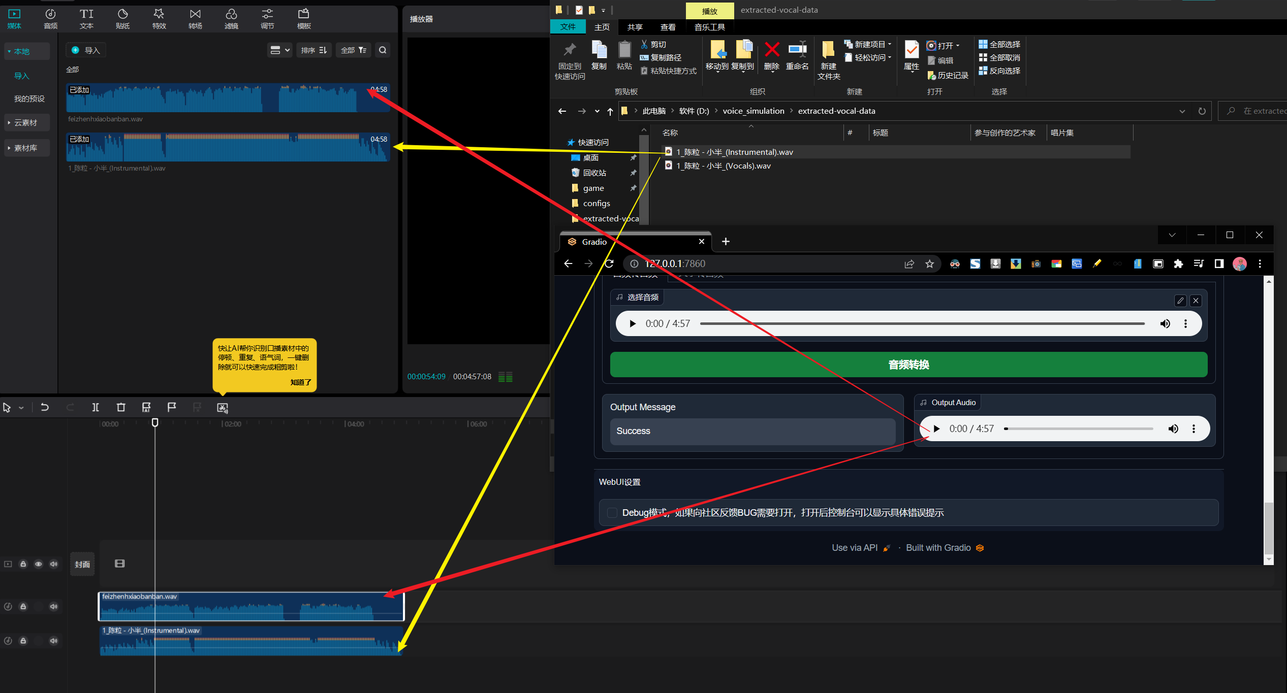
Task: Select the split clip tool in timeline toolbar
Action: pyautogui.click(x=96, y=407)
